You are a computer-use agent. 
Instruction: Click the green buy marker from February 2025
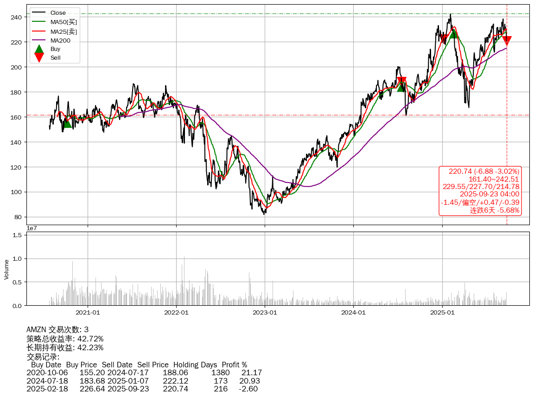454,33
